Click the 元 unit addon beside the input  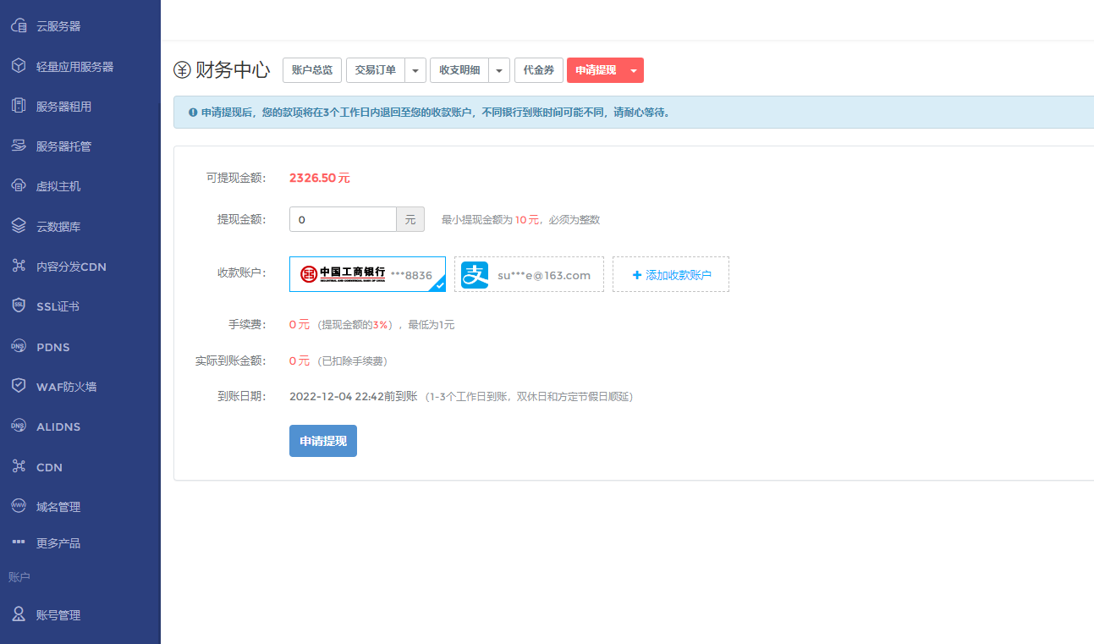410,219
